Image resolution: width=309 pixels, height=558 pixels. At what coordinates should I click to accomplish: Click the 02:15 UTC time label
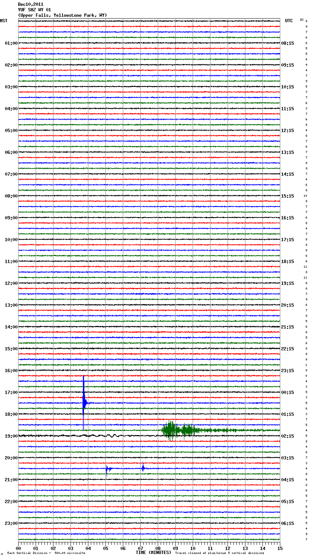point(288,436)
